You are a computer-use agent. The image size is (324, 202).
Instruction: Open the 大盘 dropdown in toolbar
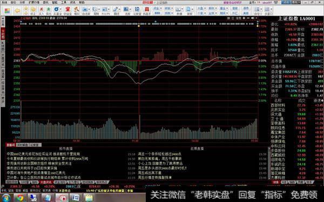[201, 9]
